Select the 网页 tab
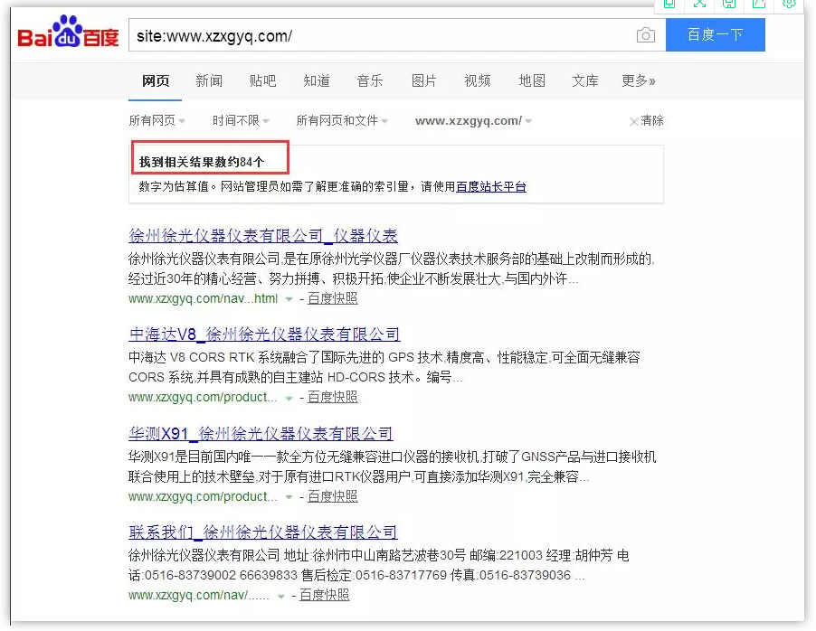 click(156, 80)
